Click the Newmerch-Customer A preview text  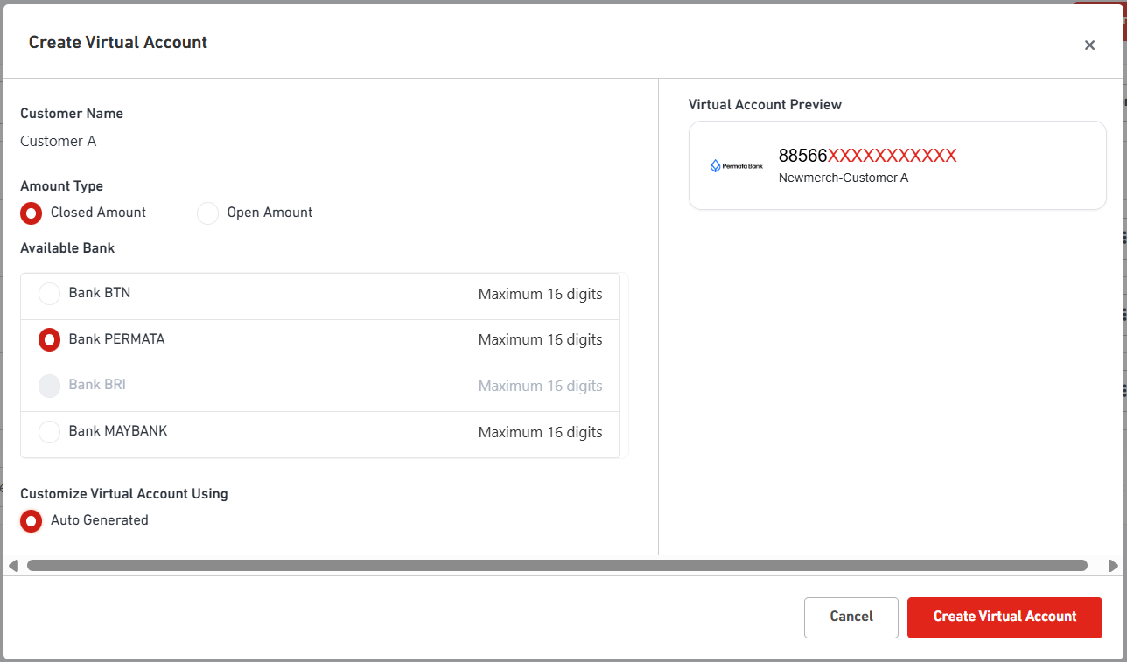(843, 178)
